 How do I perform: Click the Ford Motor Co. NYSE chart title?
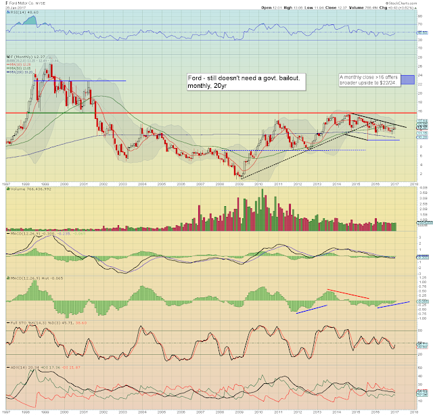click(x=25, y=3)
